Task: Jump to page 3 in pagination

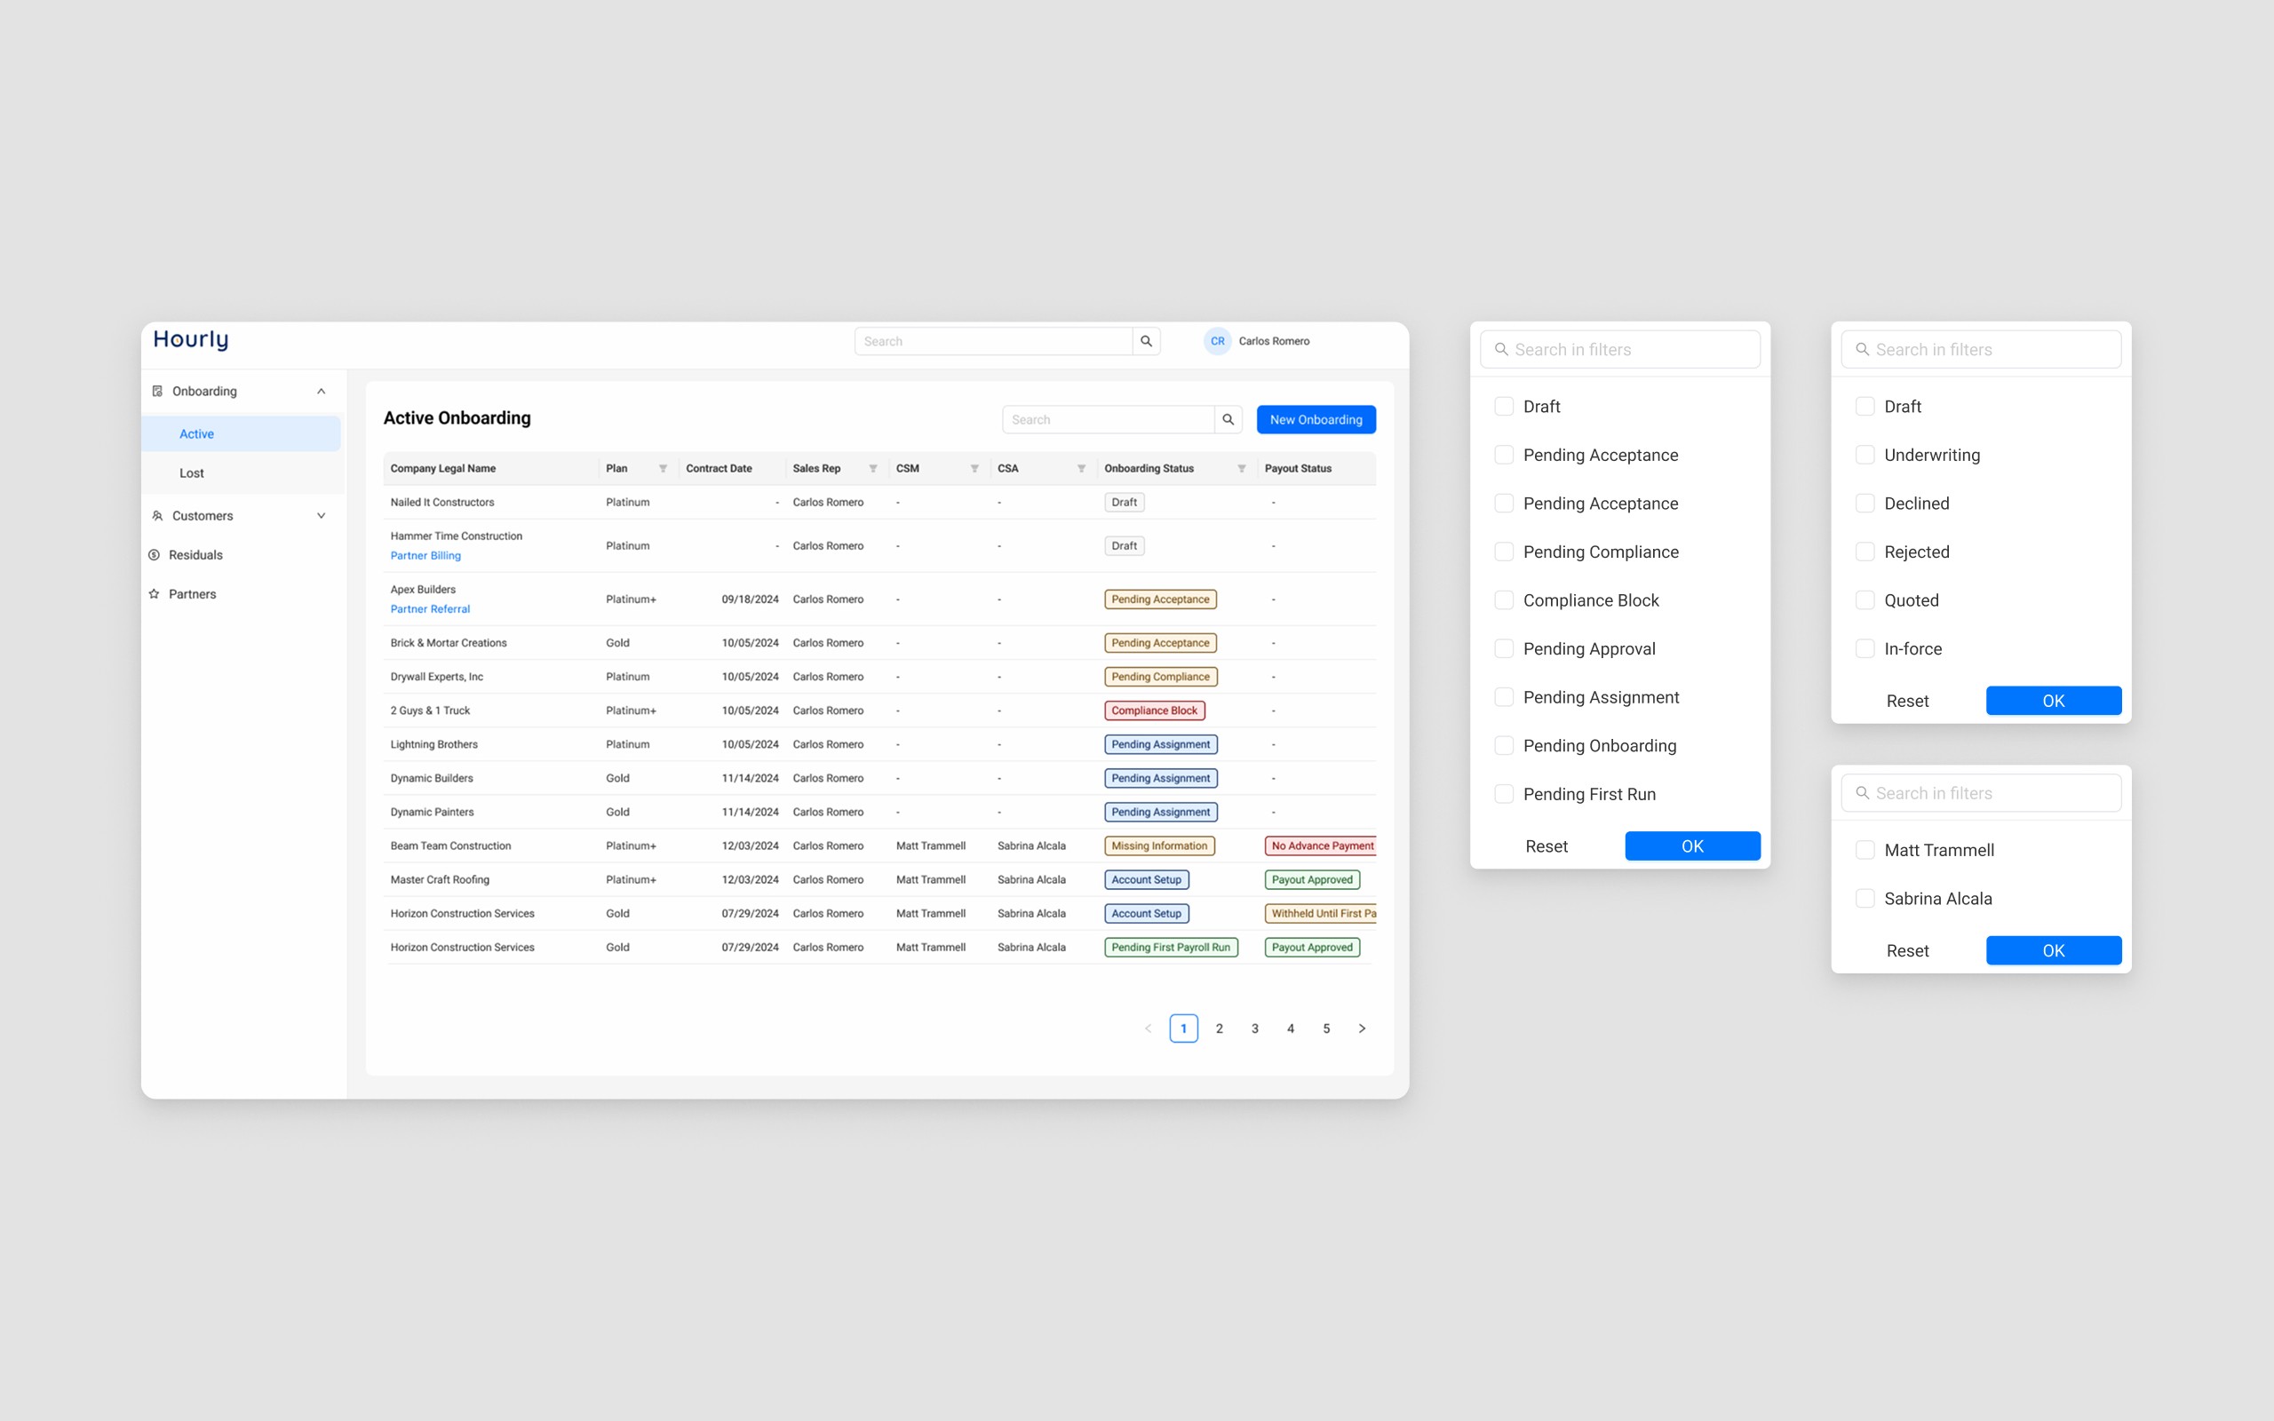Action: point(1254,1028)
